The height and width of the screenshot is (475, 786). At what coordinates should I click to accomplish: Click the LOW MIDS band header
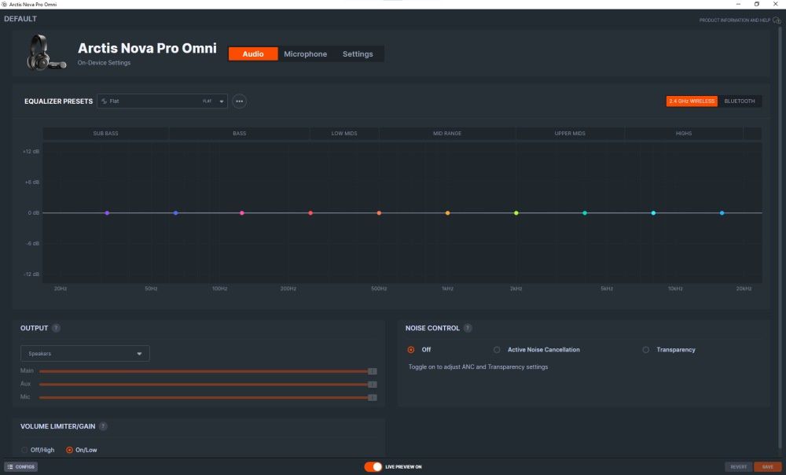[x=344, y=134]
